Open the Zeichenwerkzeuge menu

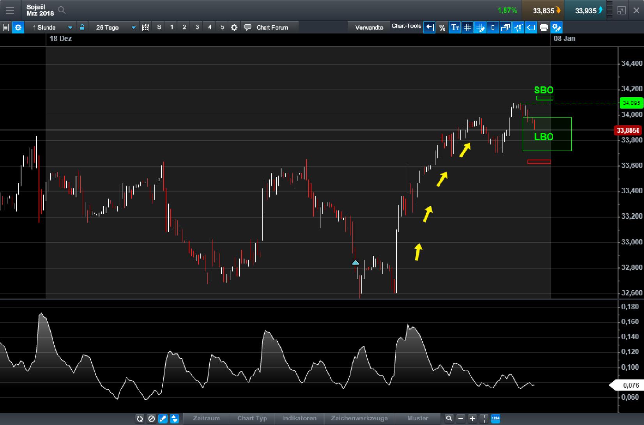tap(359, 418)
